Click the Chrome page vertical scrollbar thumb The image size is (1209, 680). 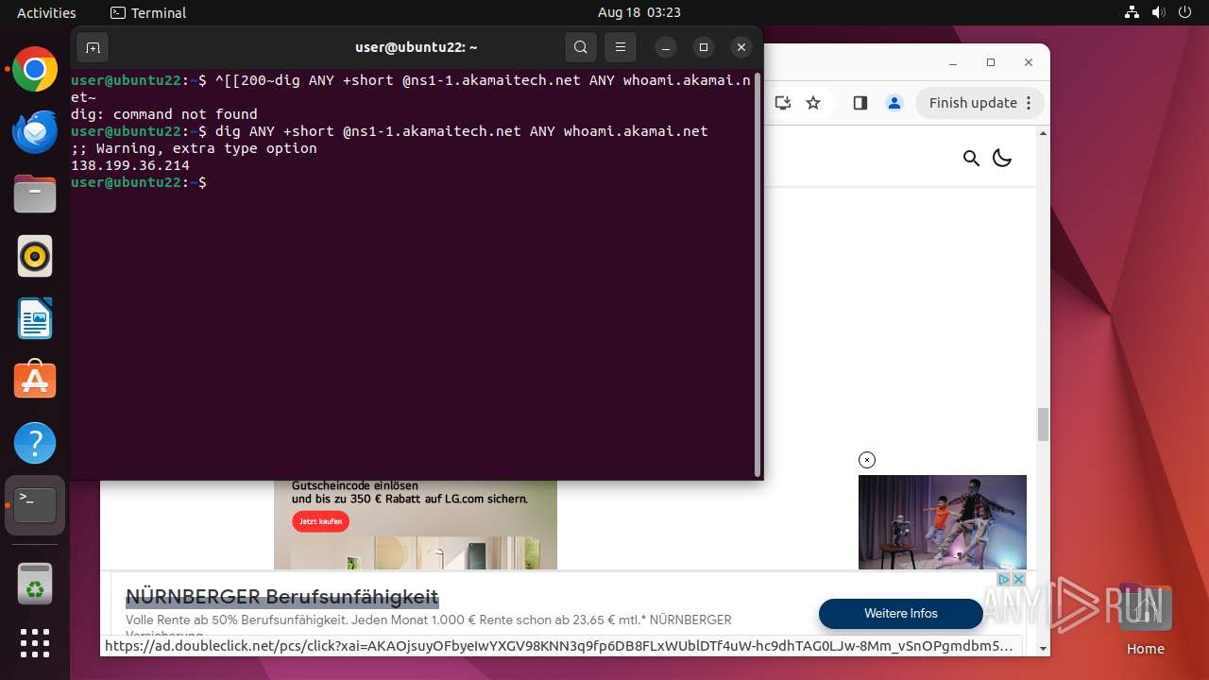[1043, 424]
